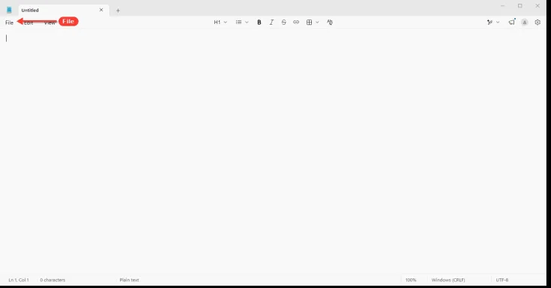Open Notepad settings gear
Image resolution: width=551 pixels, height=288 pixels.
click(x=538, y=22)
